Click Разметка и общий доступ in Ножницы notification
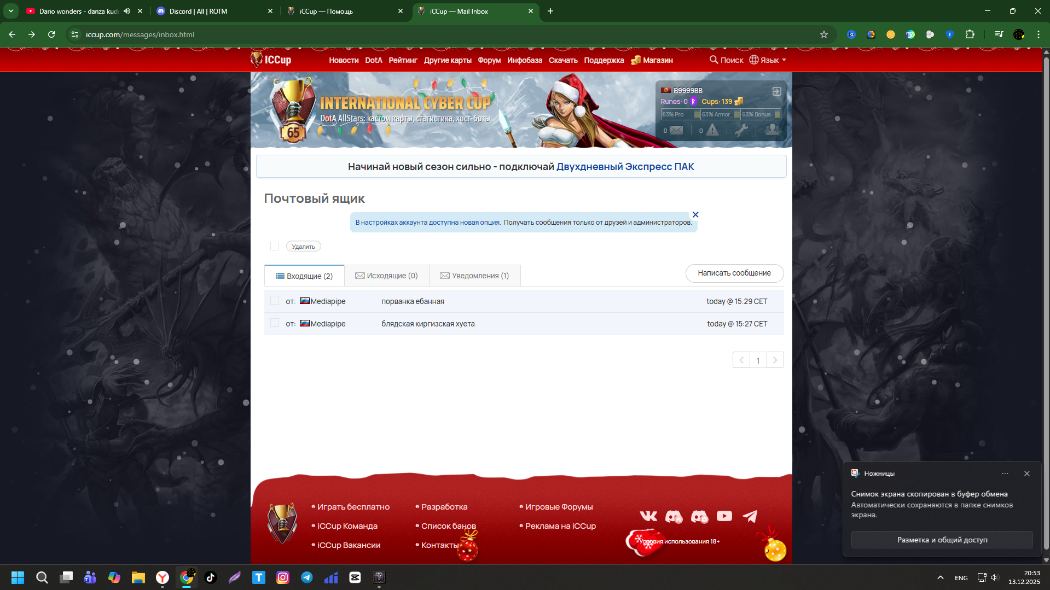Image resolution: width=1050 pixels, height=590 pixels. (942, 540)
